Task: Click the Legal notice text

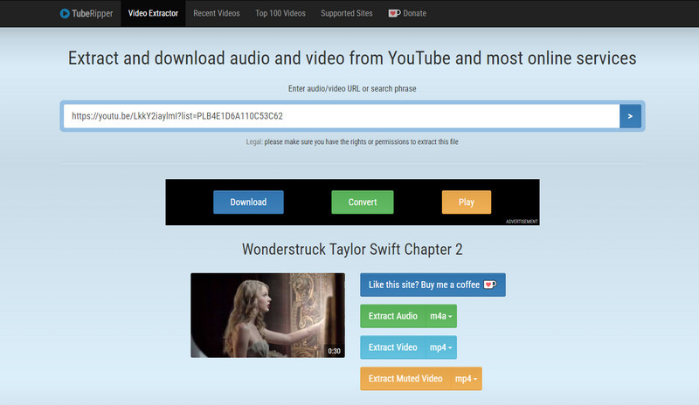Action: tap(352, 141)
